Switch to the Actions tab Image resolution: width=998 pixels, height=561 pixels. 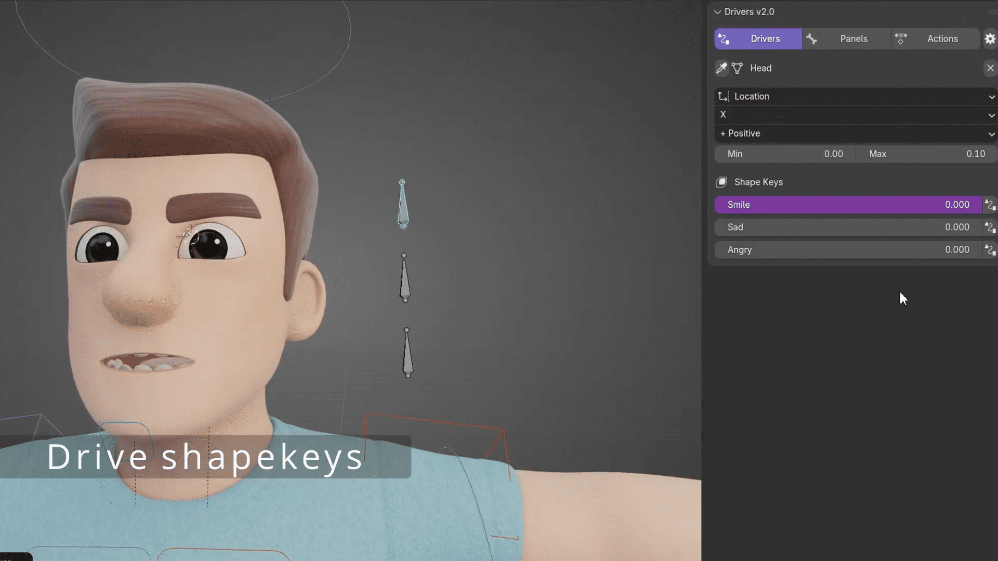point(942,39)
